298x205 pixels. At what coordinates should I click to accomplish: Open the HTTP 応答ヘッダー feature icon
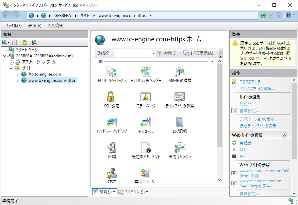coord(146,71)
